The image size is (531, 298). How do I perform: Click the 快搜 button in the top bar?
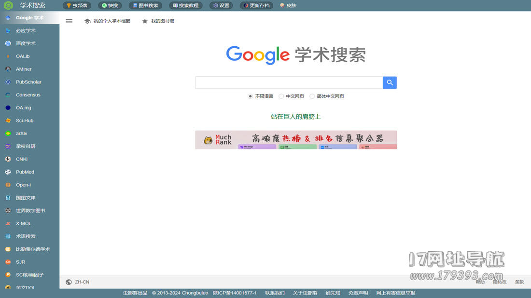click(x=110, y=6)
